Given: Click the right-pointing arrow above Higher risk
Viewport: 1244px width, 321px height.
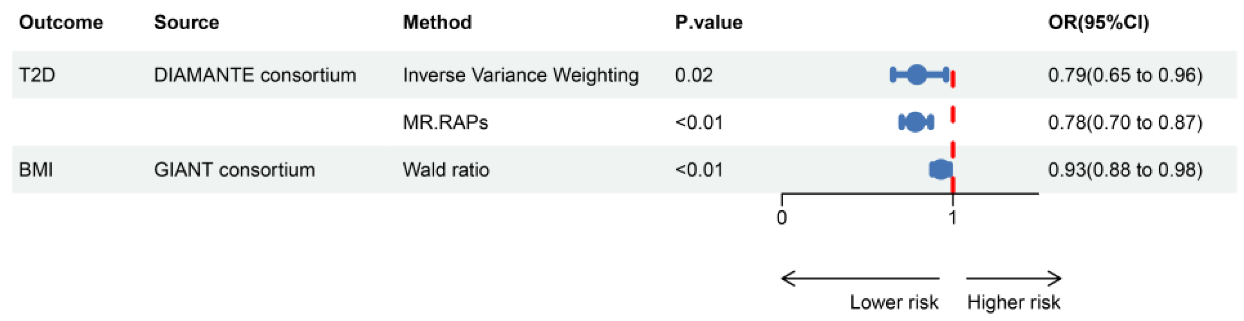Looking at the screenshot, I should coord(1014,279).
